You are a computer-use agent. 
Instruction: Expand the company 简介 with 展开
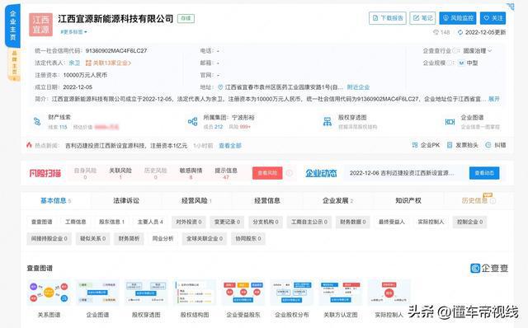[494, 99]
